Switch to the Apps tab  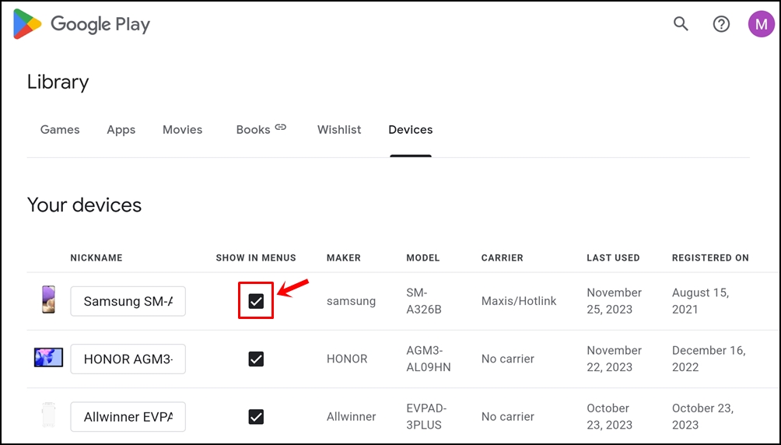coord(121,130)
